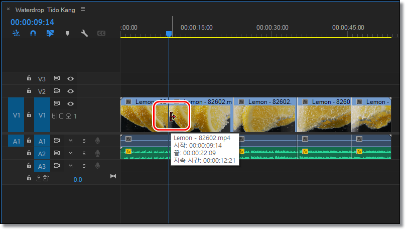Toggle sync lock on track A3
The height and width of the screenshot is (235, 406).
(57, 165)
